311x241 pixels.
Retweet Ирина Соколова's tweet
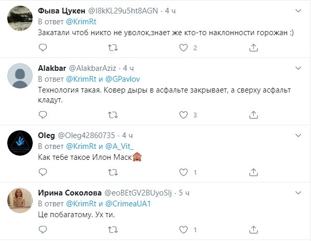[x=113, y=230]
